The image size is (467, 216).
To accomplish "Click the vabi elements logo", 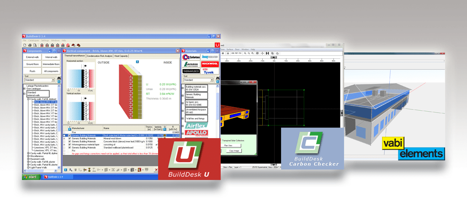I will click(x=413, y=148).
